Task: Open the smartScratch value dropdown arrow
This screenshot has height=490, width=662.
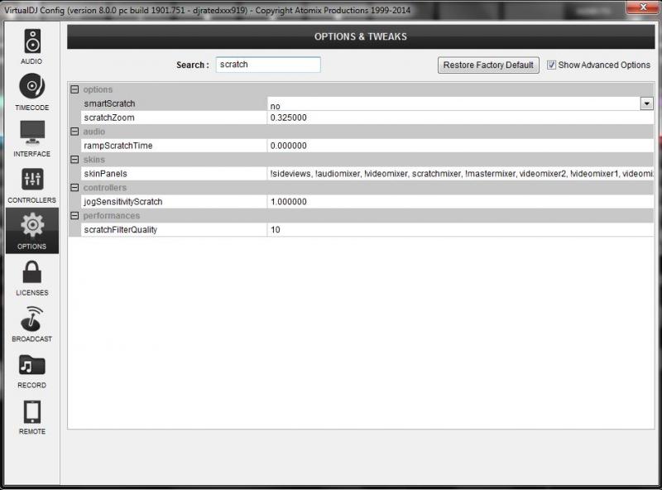Action: click(646, 103)
